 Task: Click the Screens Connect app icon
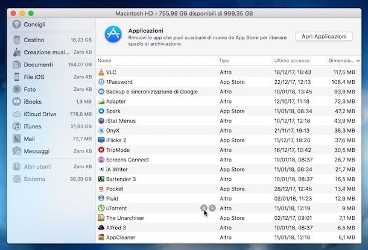coord(101,160)
